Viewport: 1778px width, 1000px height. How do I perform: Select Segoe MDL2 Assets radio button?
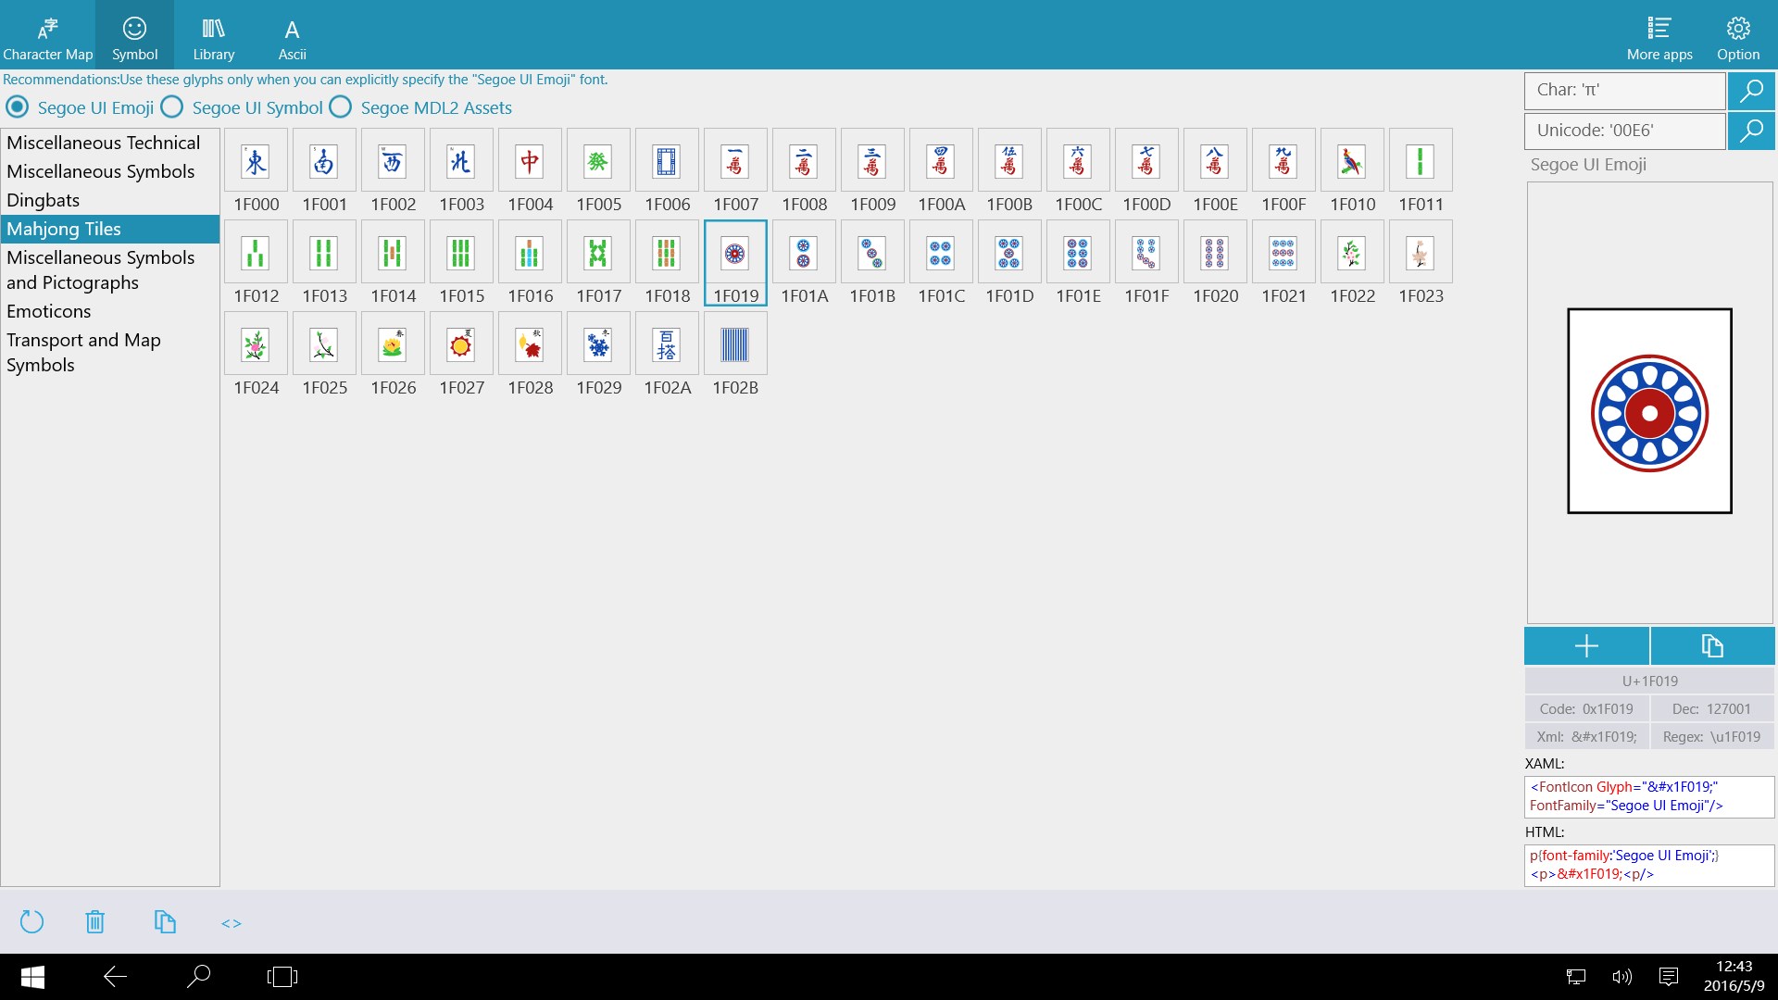[x=341, y=107]
